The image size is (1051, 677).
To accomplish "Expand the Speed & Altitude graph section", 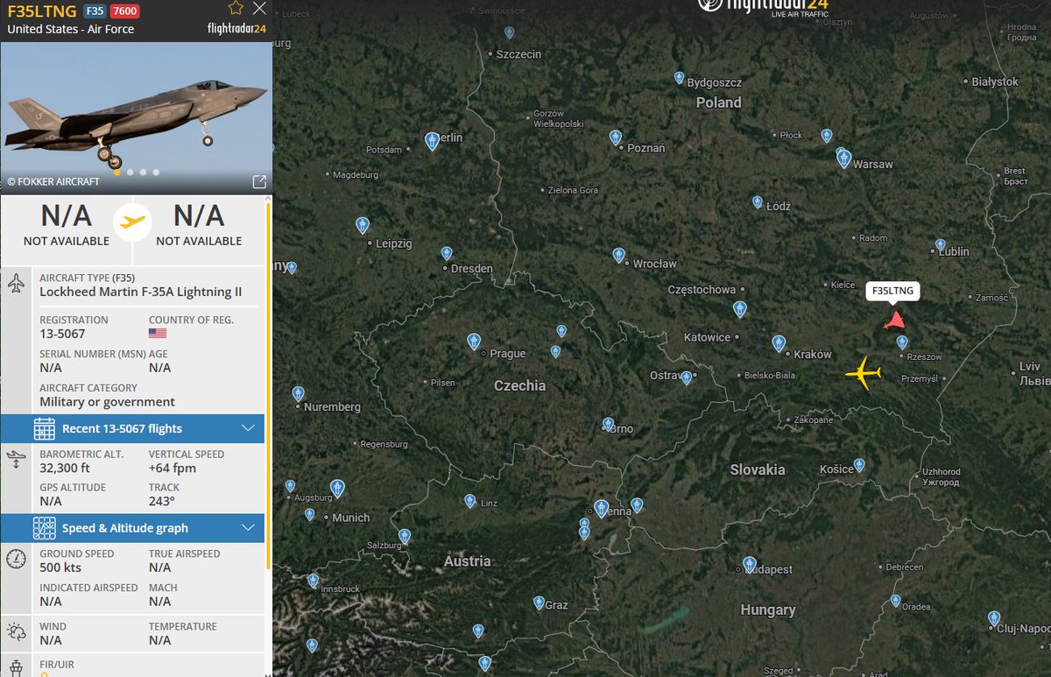I will [132, 528].
